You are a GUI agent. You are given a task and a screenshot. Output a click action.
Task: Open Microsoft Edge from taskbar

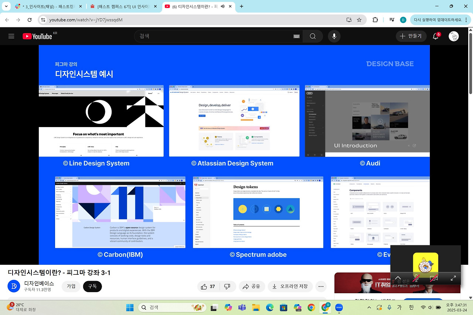click(x=270, y=307)
